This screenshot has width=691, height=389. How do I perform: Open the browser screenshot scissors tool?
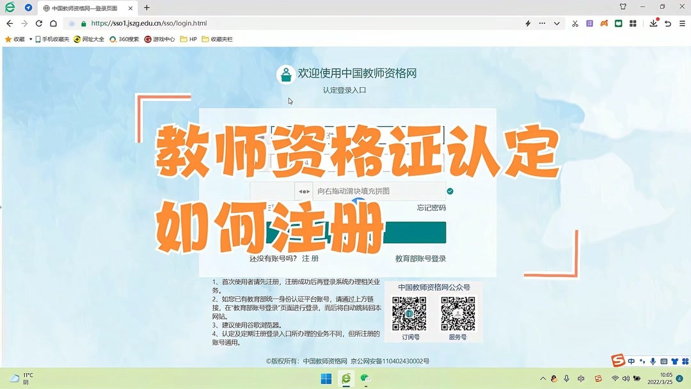(575, 24)
